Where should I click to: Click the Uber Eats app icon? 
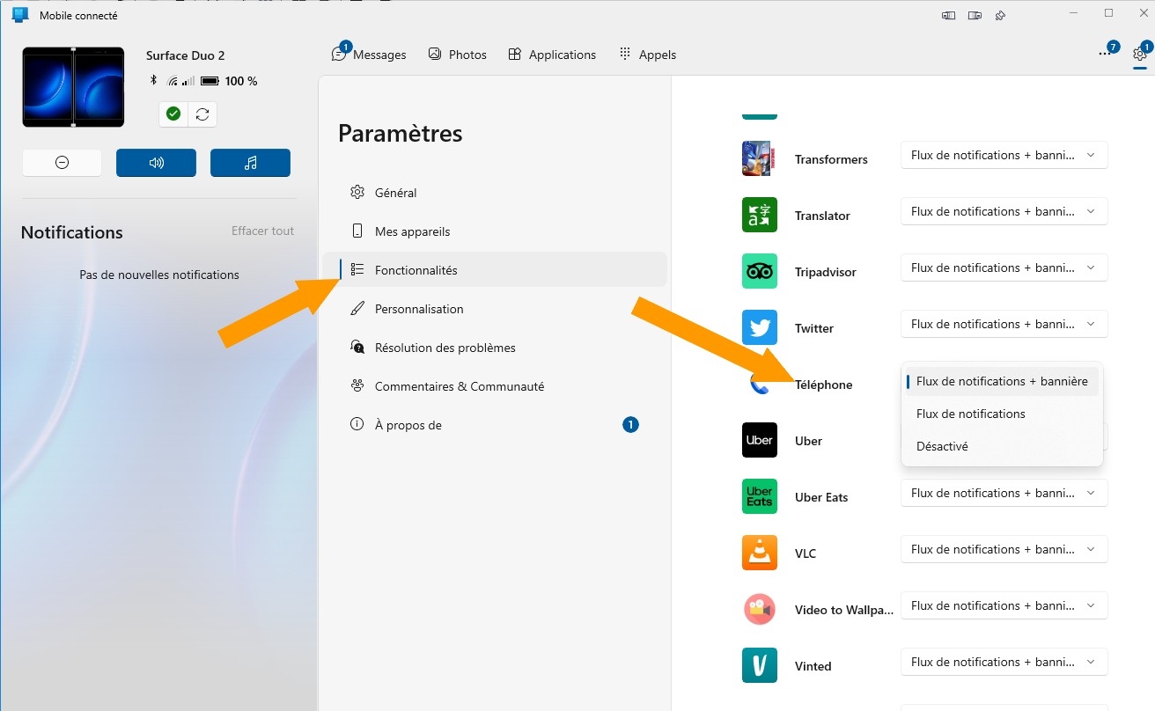759,497
